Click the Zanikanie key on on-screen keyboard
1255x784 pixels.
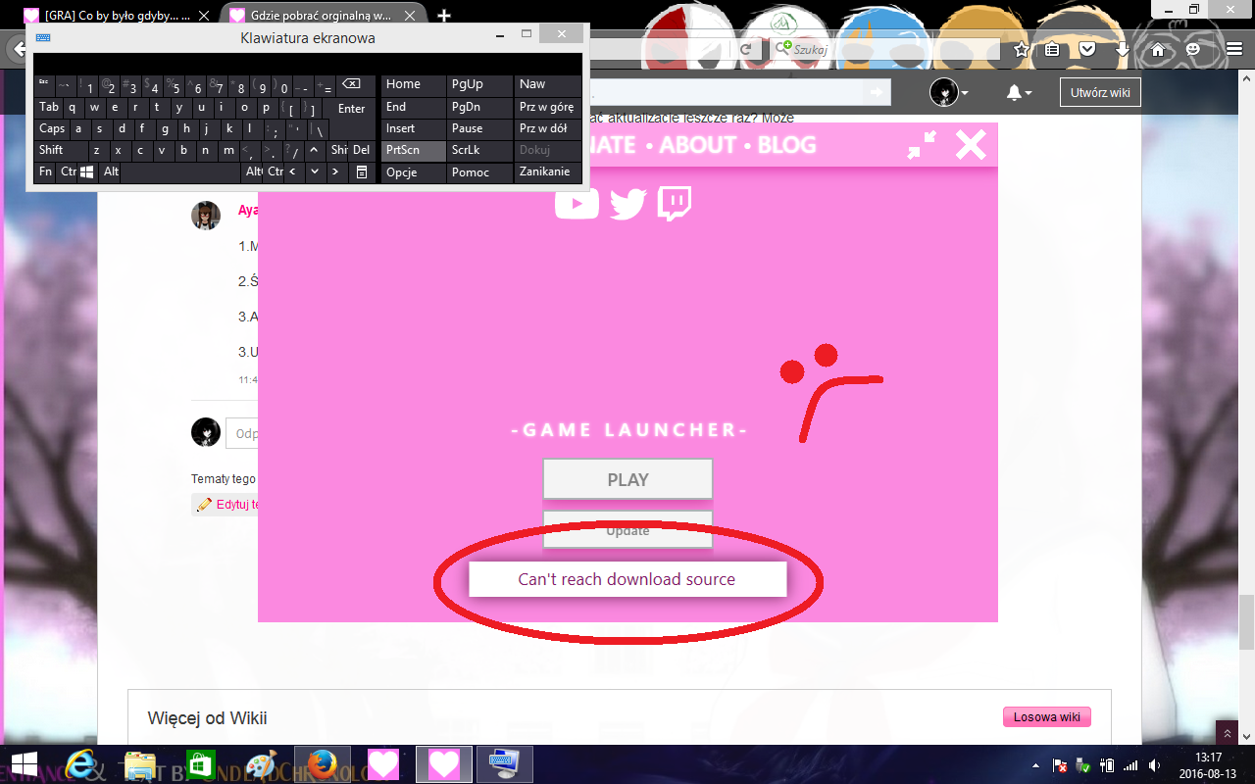coord(547,172)
